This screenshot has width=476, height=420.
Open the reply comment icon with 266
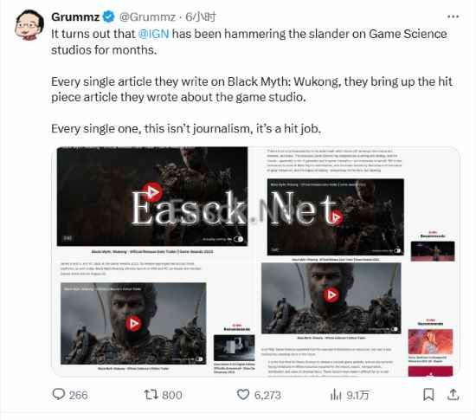tap(58, 394)
